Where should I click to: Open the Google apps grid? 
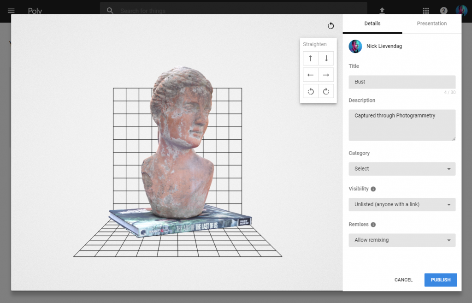[x=425, y=11]
